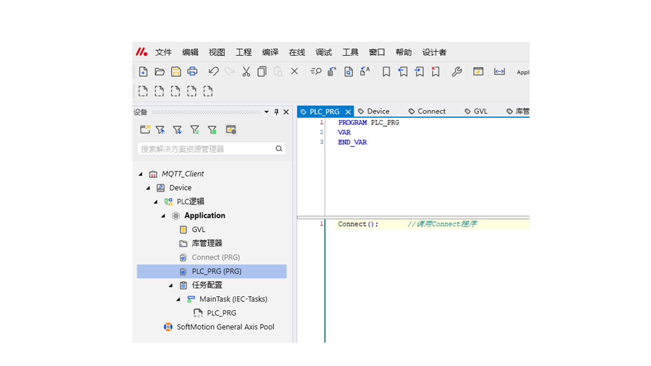Image resolution: width=651 pixels, height=366 pixels.
Task: Open the 调试 menu
Action: (x=324, y=52)
